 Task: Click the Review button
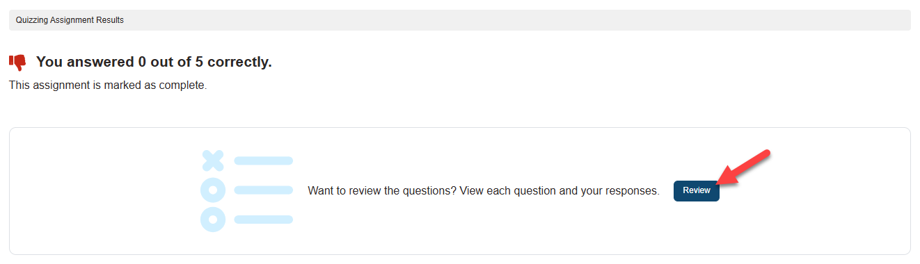tap(696, 190)
